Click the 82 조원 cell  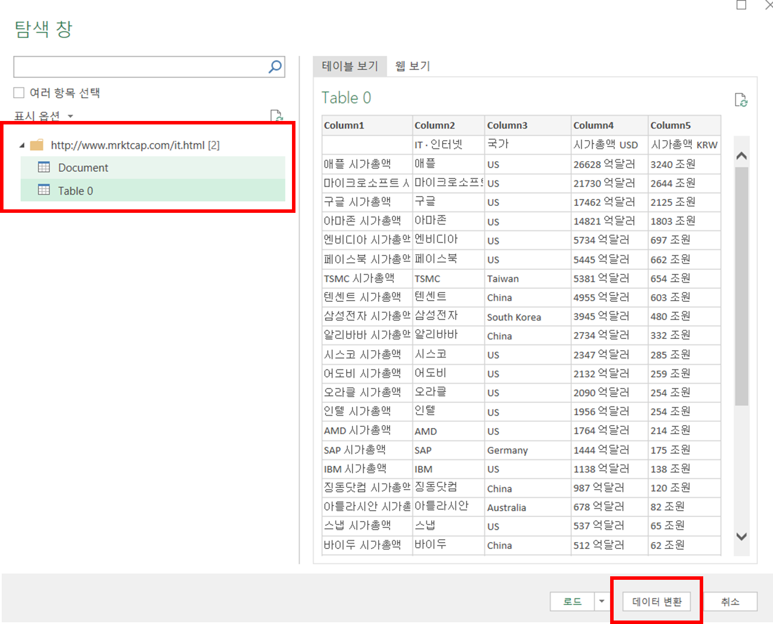click(685, 507)
